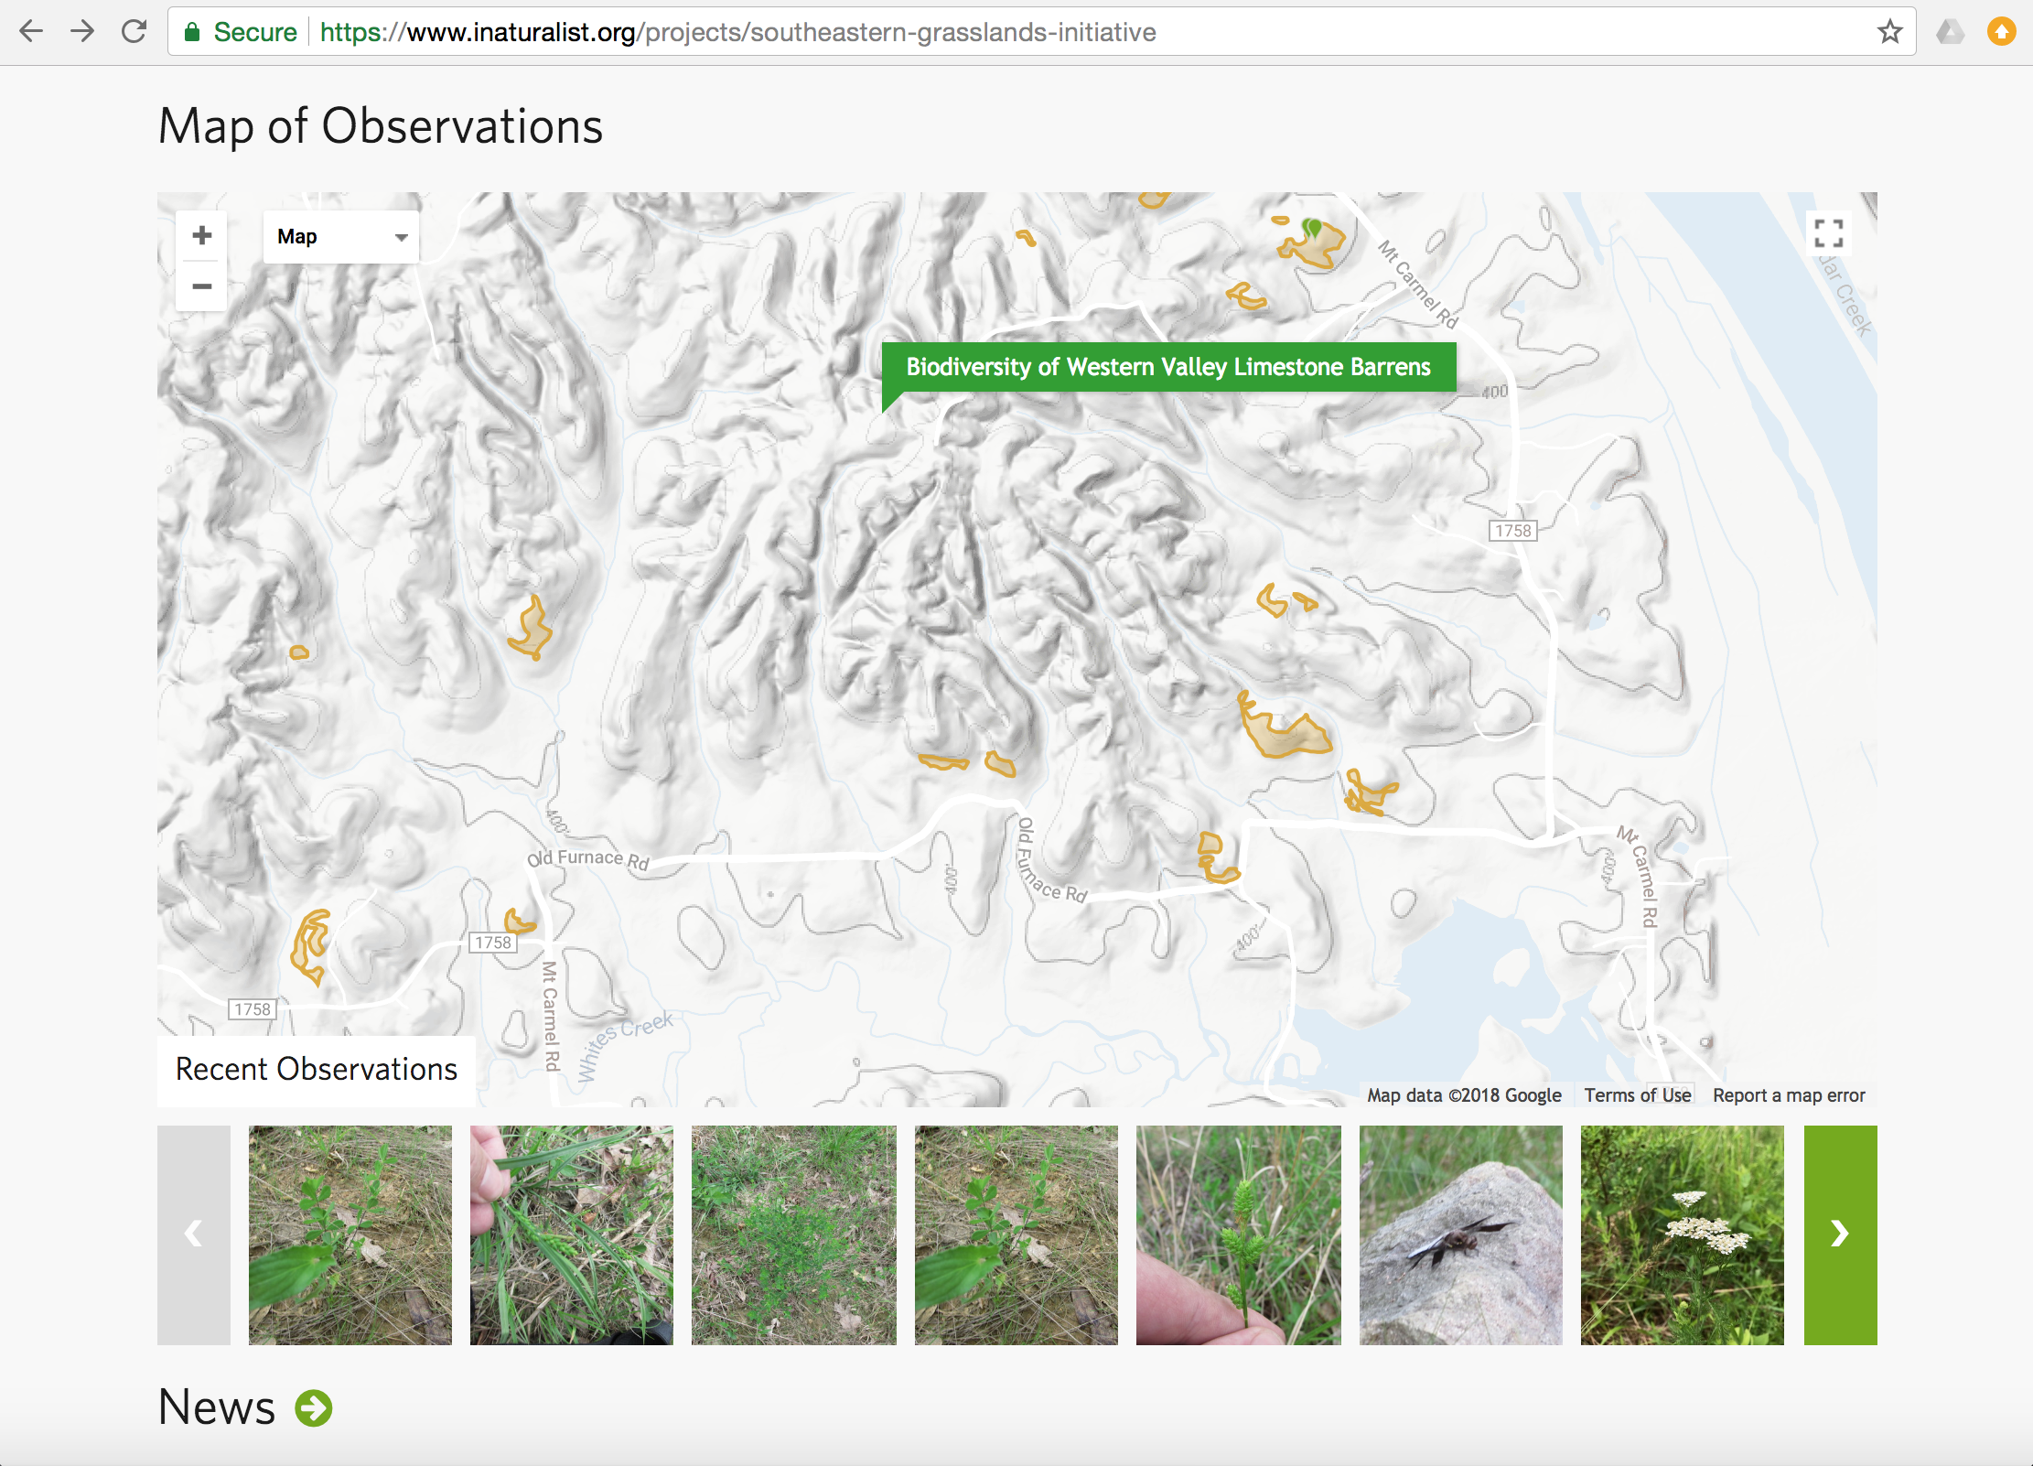Zoom out on the map
This screenshot has width=2033, height=1466.
coord(202,286)
